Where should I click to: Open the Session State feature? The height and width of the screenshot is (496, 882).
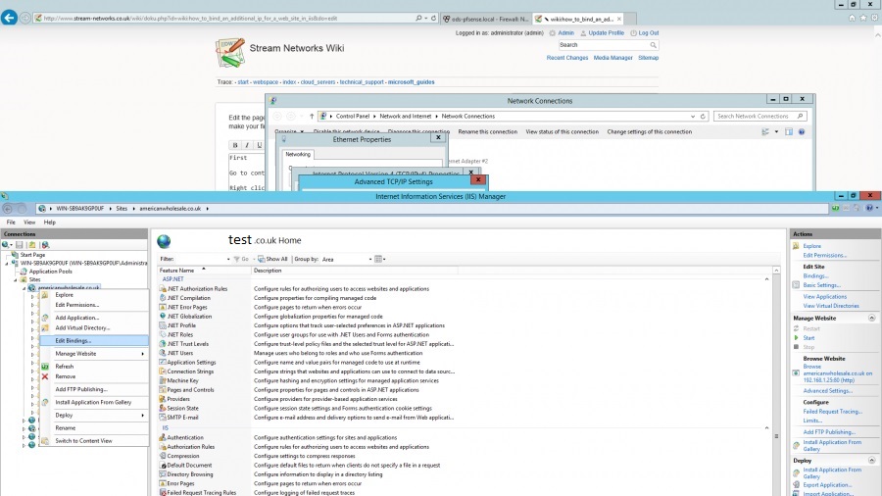click(182, 409)
